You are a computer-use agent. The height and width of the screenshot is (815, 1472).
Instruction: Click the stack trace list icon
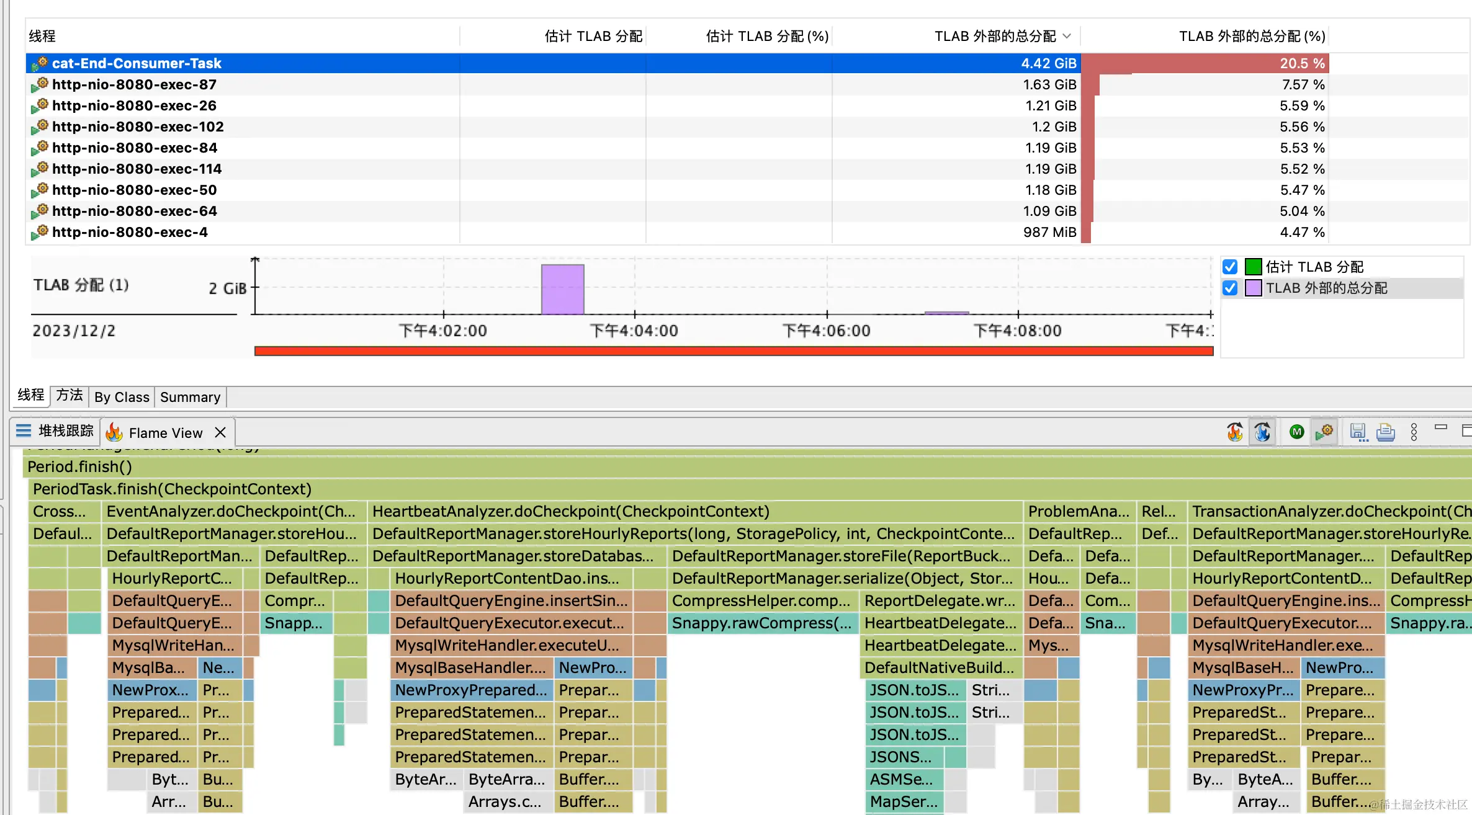[24, 430]
